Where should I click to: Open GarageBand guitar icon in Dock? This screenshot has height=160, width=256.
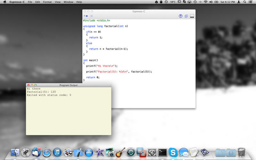[120, 152]
